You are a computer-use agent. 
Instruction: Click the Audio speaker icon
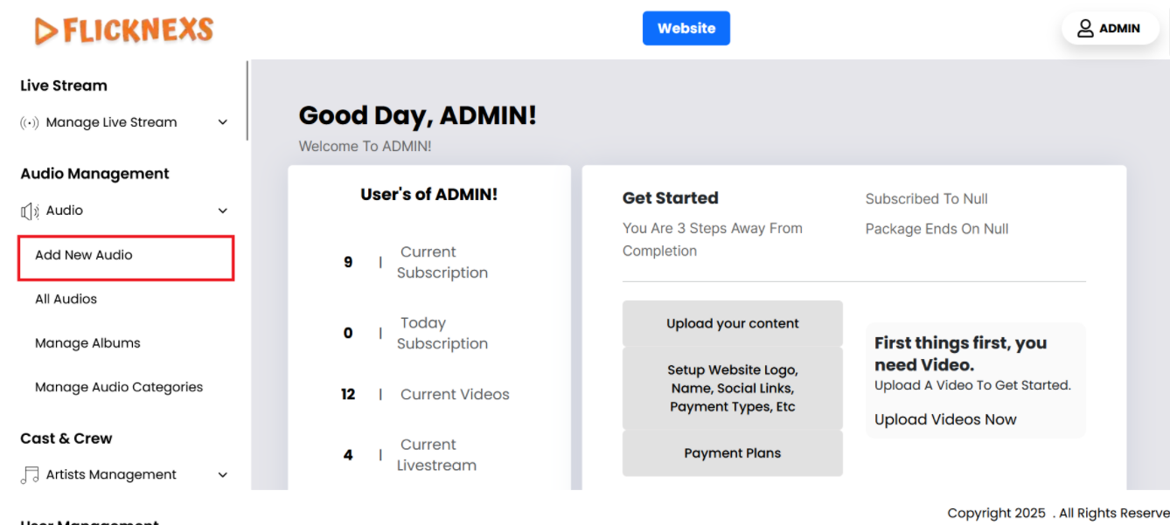pos(30,211)
